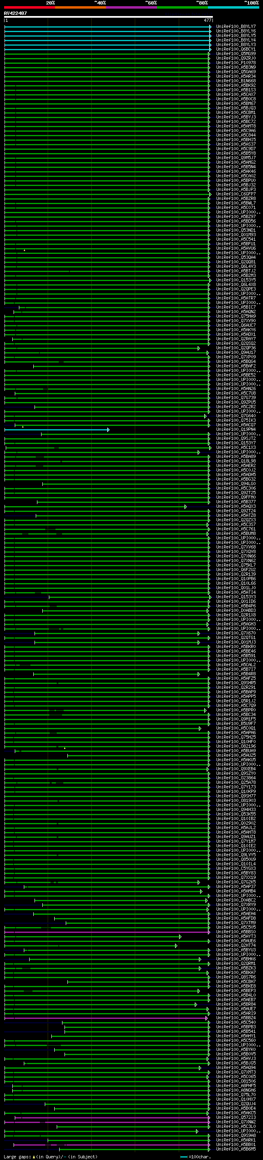Open hit UniRef100_B8YLY5
This screenshot has width=263, height=1160.
click(235, 35)
